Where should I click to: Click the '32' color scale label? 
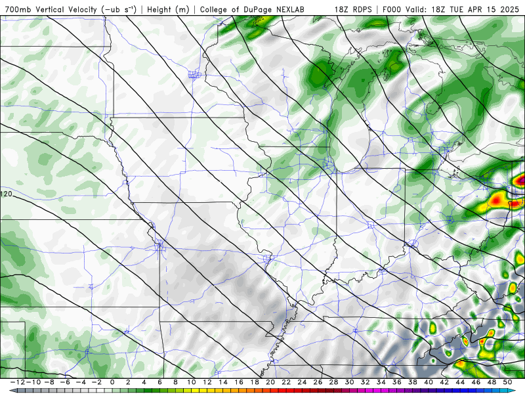pos(366,382)
